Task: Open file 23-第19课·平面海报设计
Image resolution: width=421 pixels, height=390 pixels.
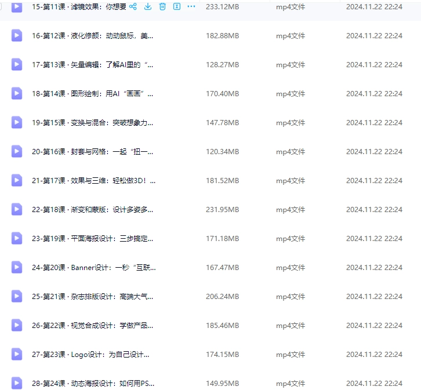Action: pyautogui.click(x=92, y=238)
